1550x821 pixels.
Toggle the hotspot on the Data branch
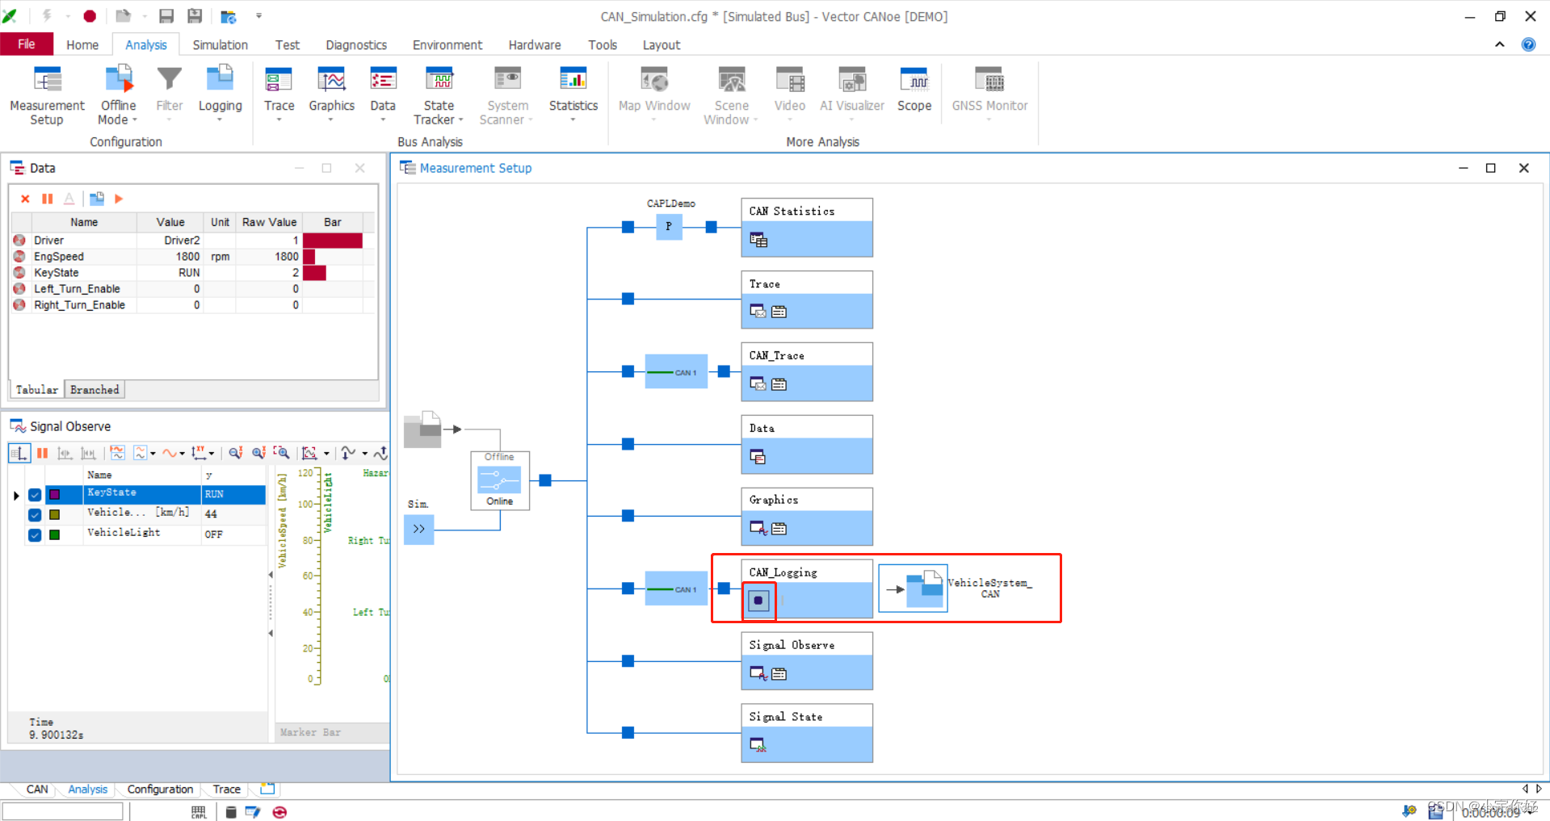pos(628,443)
